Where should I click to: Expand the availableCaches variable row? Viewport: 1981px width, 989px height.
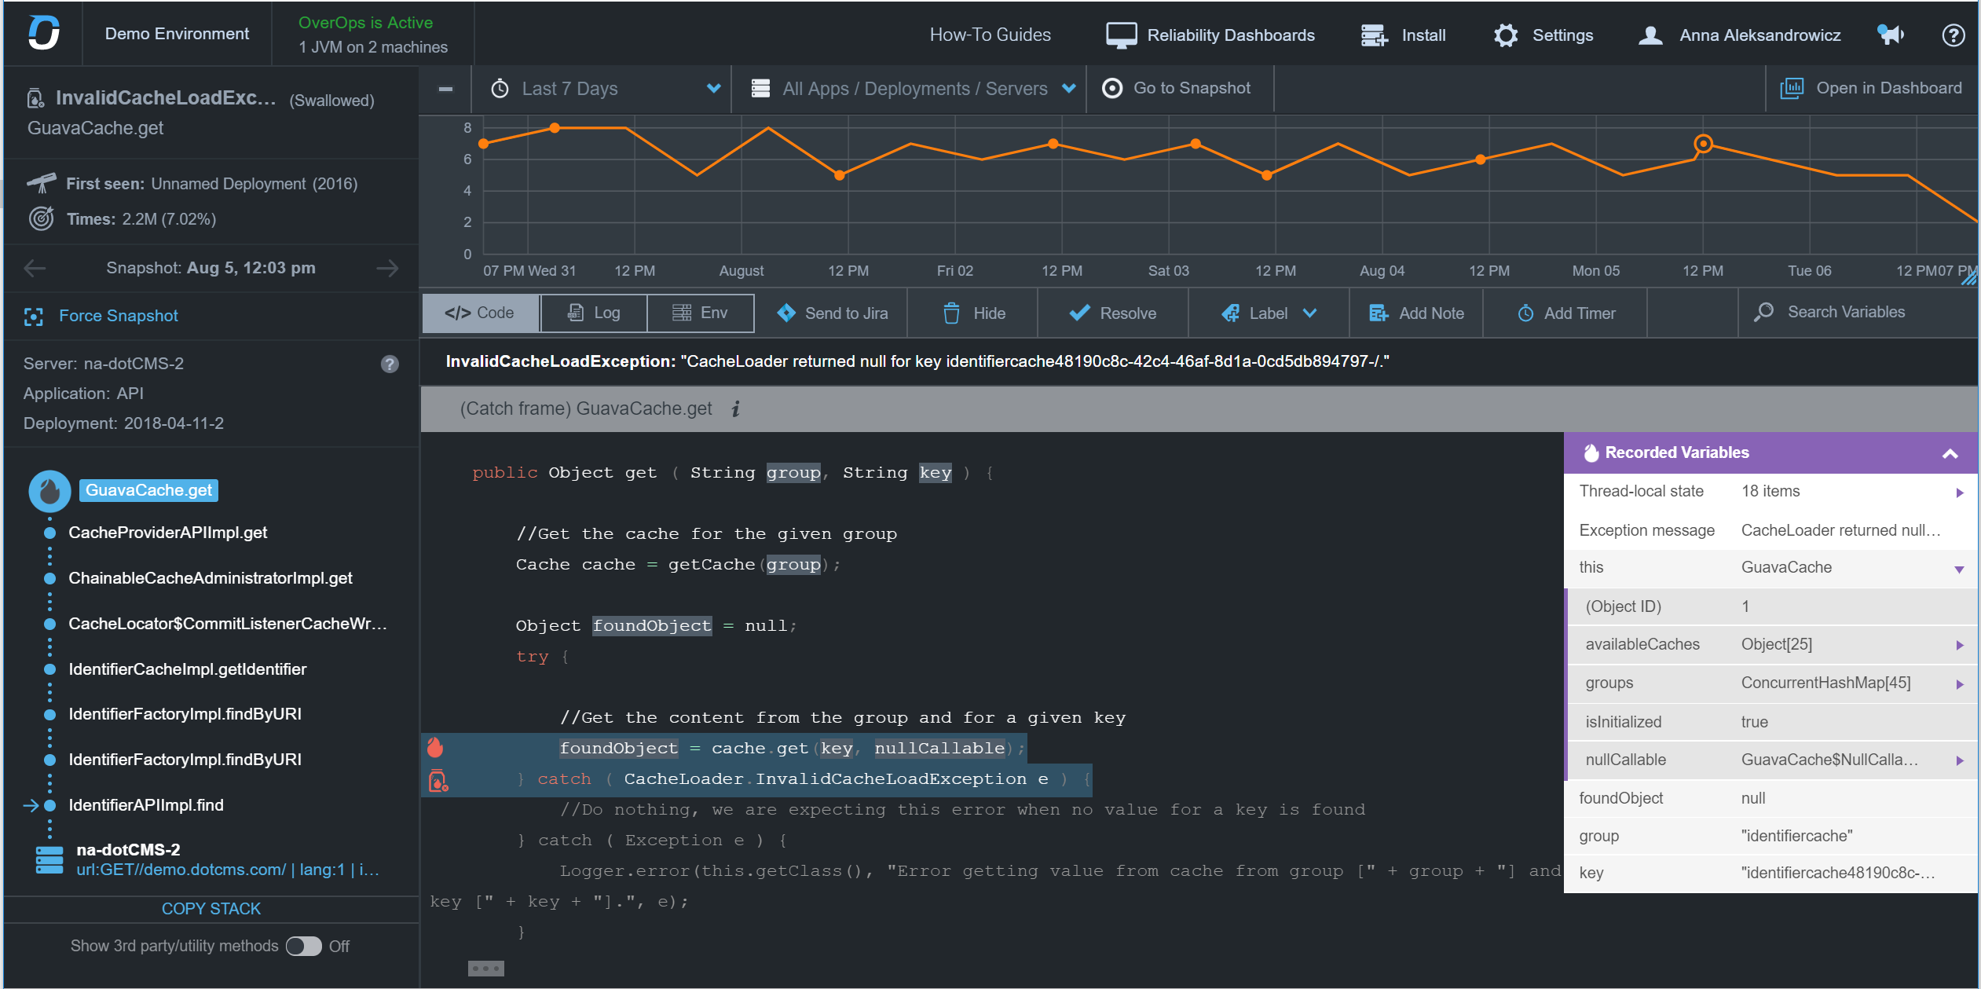pyautogui.click(x=1959, y=645)
